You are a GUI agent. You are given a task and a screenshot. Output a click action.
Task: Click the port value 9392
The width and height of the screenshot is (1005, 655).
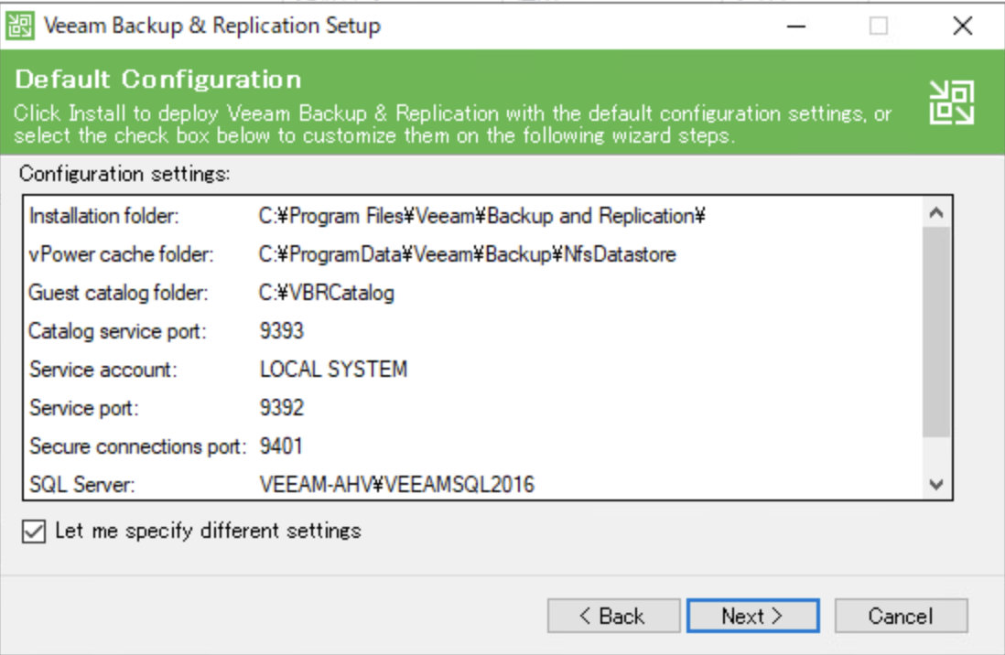click(x=281, y=408)
